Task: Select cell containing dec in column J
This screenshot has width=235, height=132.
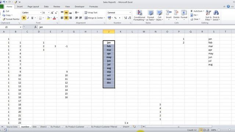Action: 109,82
